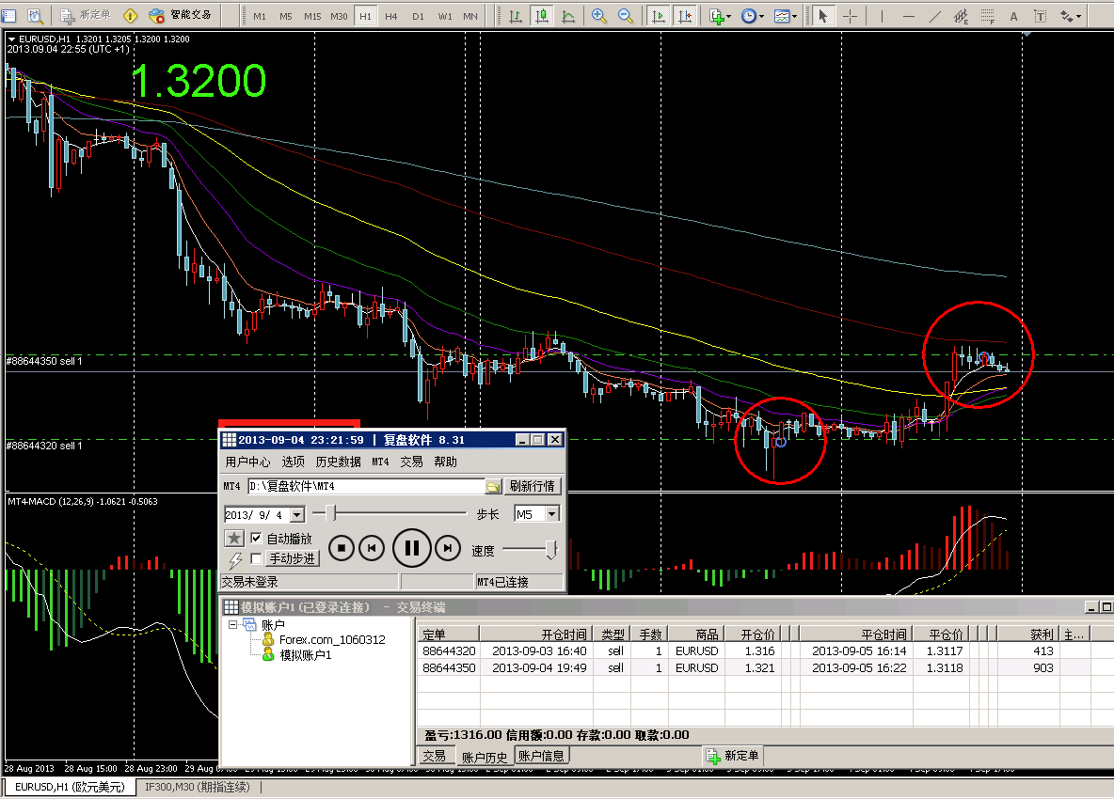Tick the checkbox beside 手动步进

click(257, 558)
